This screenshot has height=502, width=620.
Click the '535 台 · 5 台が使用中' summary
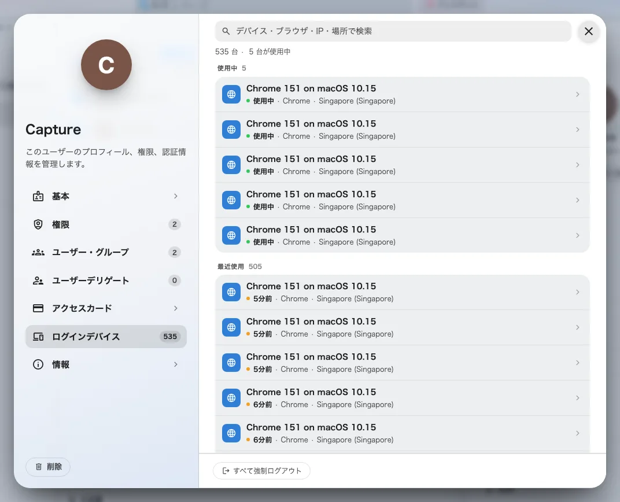click(253, 52)
